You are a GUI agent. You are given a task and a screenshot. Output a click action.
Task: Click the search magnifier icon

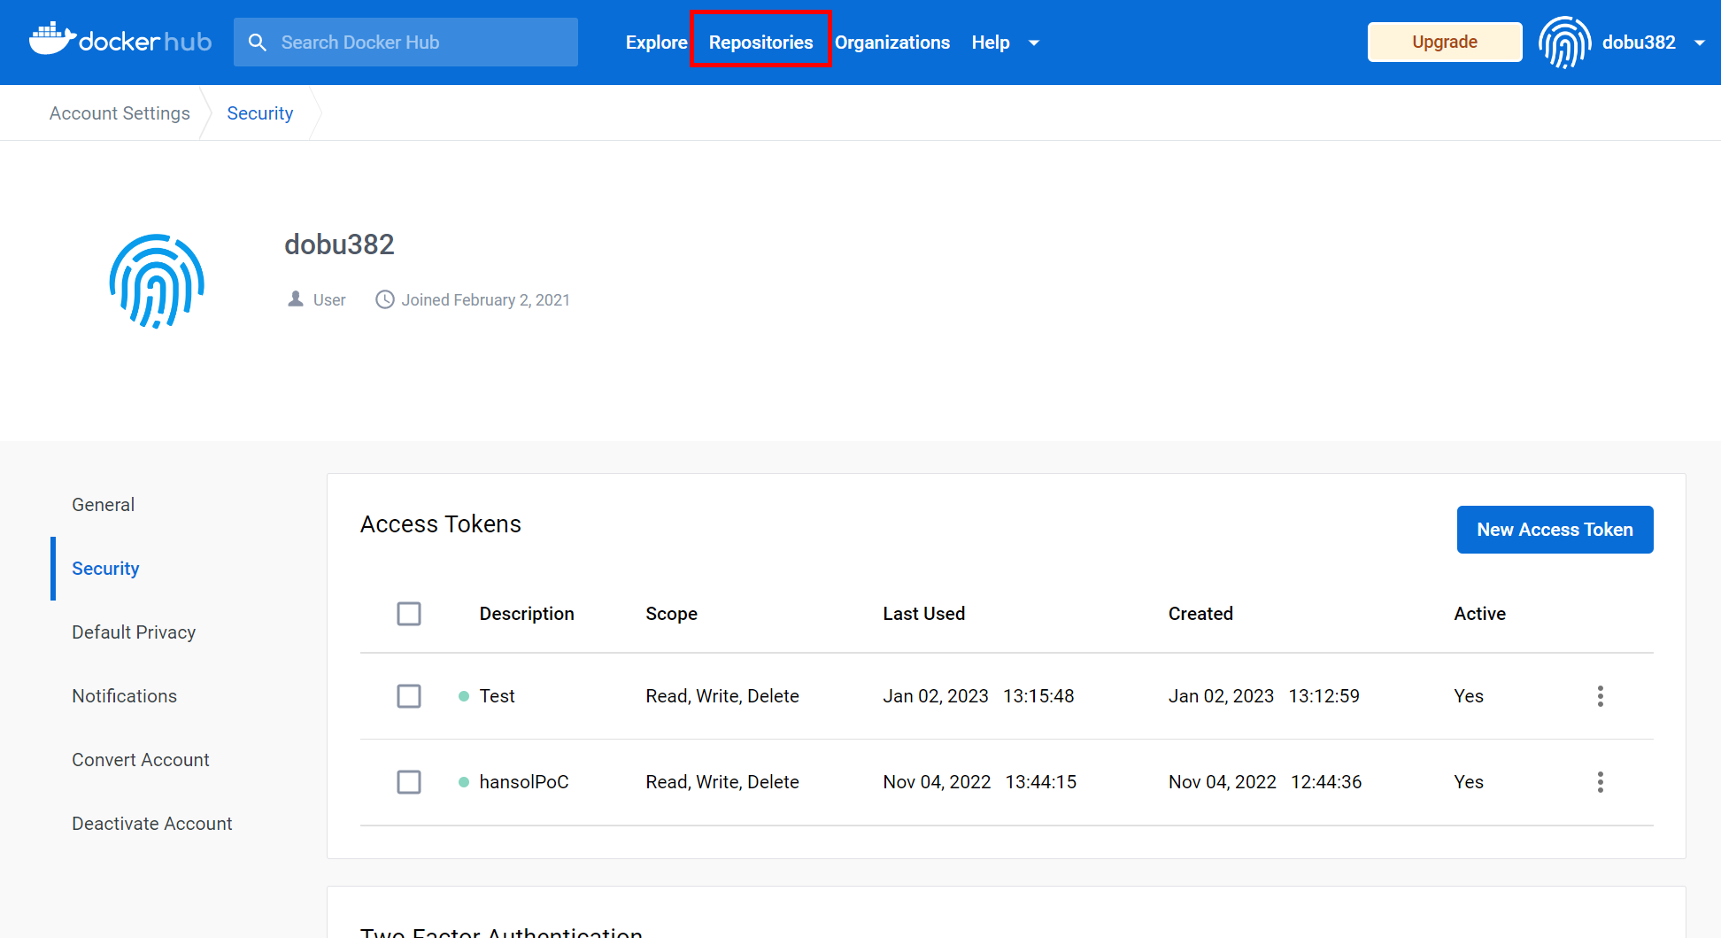tap(258, 43)
